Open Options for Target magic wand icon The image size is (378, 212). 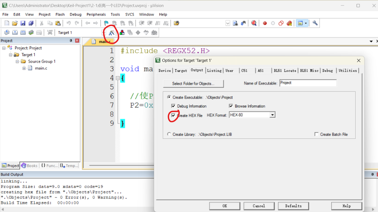click(111, 33)
